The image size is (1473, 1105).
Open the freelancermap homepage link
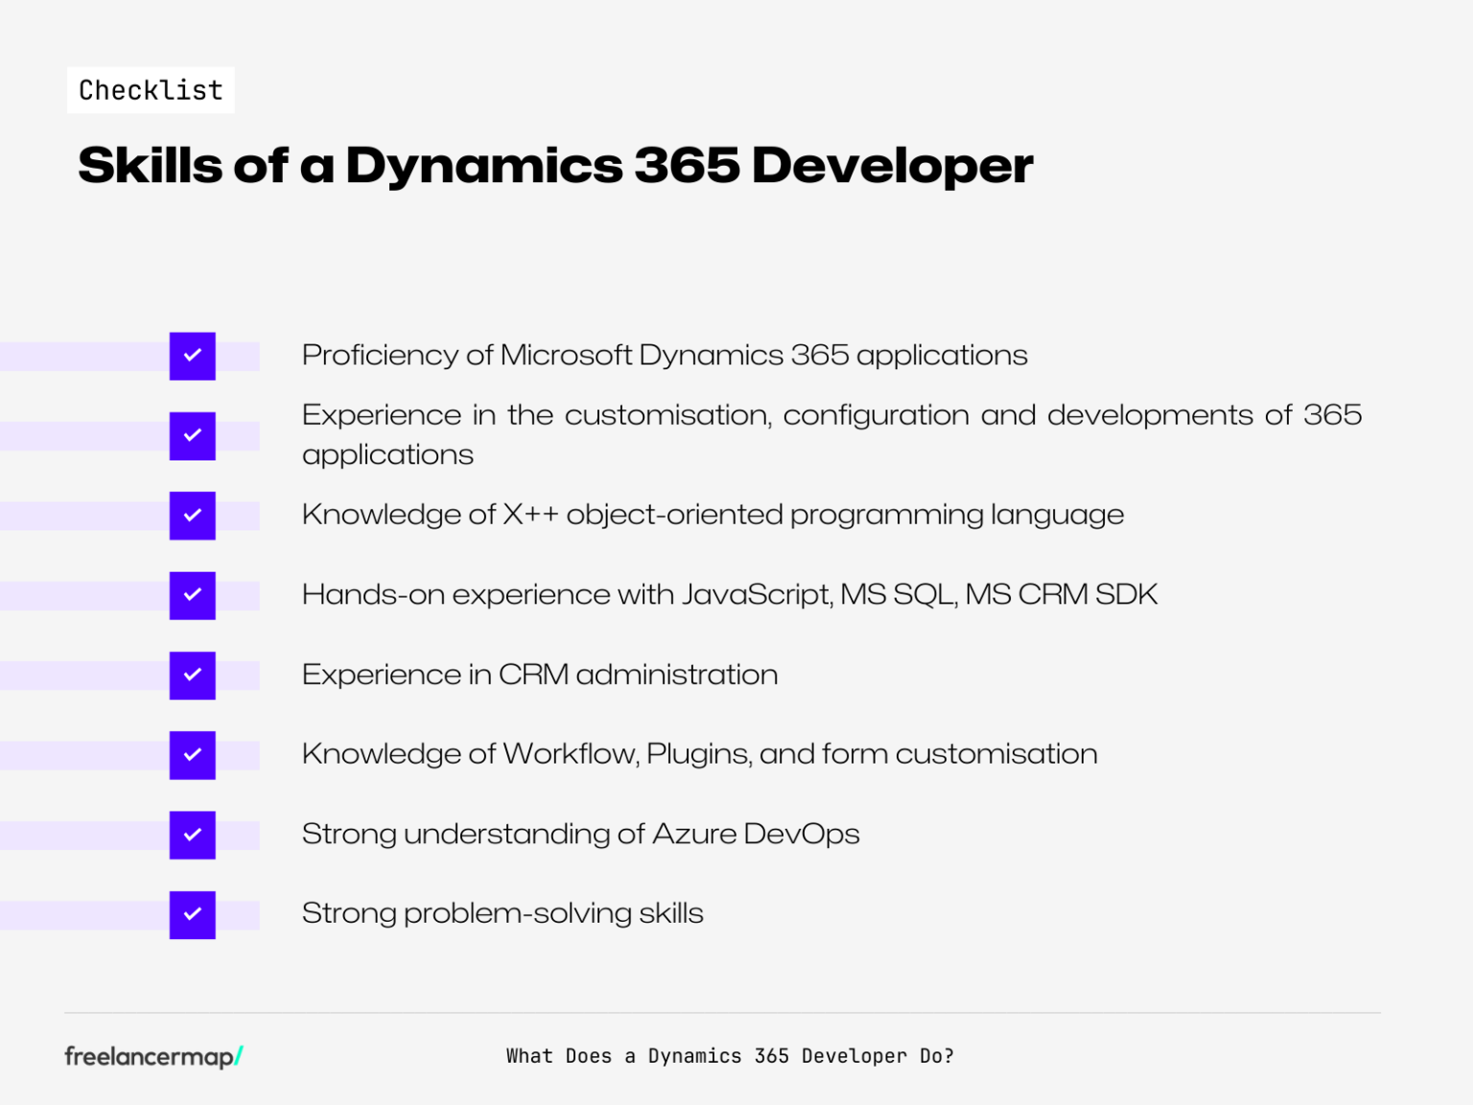tap(152, 1055)
